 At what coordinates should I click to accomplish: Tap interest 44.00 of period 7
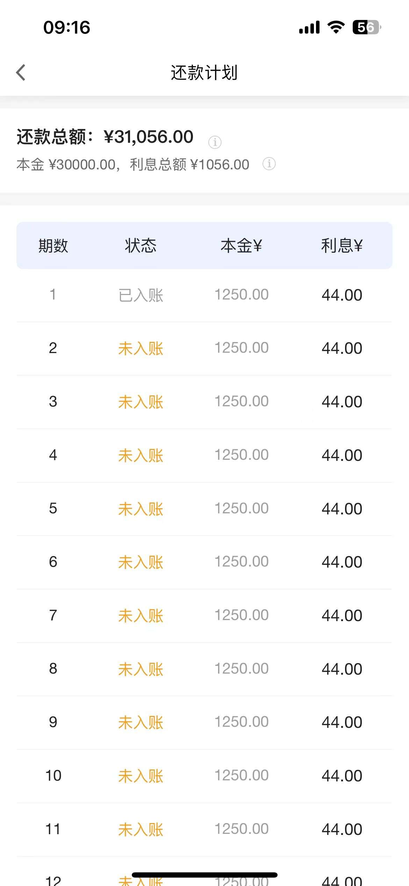coord(342,616)
